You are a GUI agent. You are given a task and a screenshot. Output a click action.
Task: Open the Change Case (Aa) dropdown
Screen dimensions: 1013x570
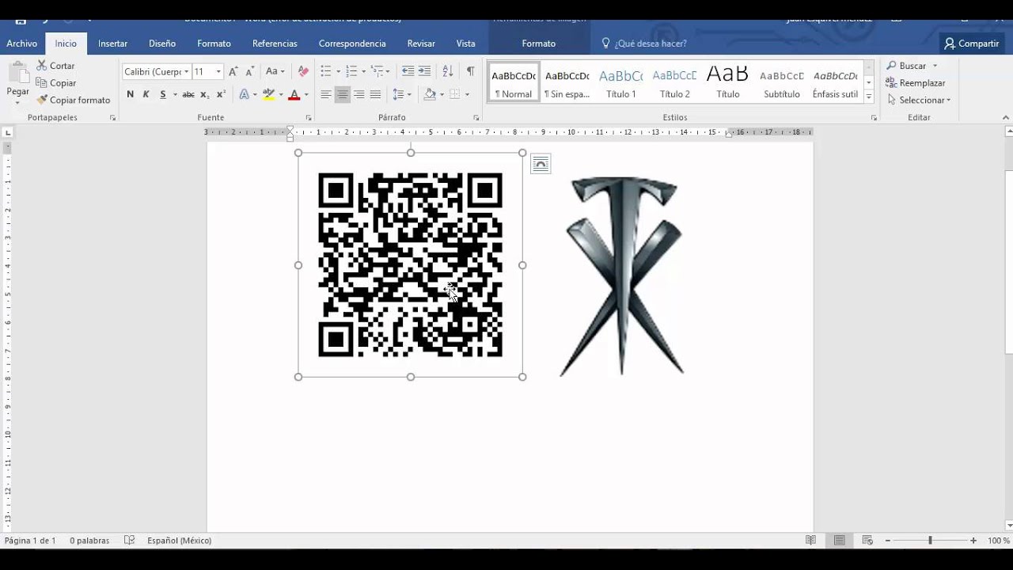[275, 71]
